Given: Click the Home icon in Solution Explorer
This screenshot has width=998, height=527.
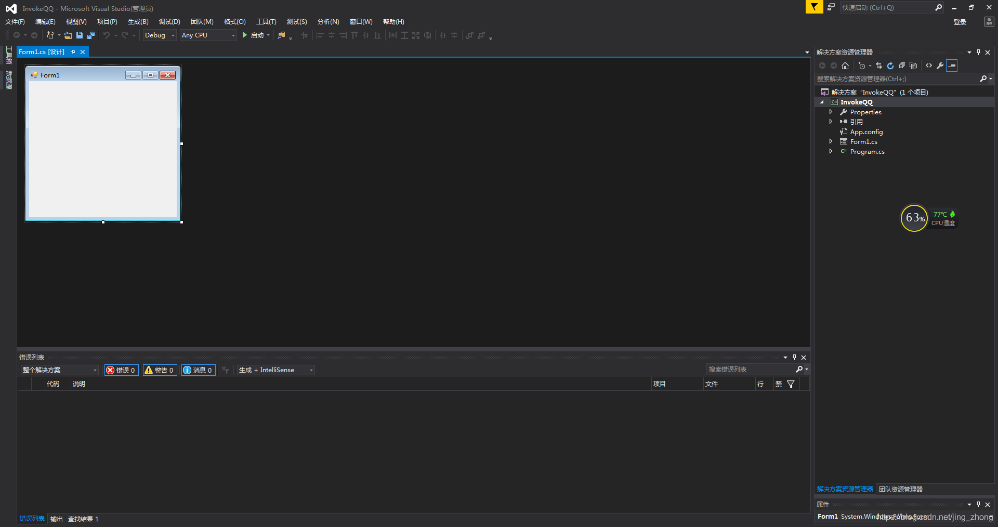Looking at the screenshot, I should (x=845, y=65).
